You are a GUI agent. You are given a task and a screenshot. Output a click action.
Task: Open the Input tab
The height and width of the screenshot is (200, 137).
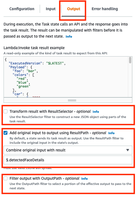click(x=51, y=9)
